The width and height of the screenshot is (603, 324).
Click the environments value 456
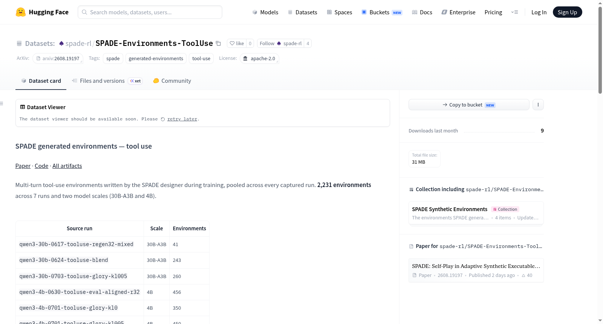coord(177,292)
